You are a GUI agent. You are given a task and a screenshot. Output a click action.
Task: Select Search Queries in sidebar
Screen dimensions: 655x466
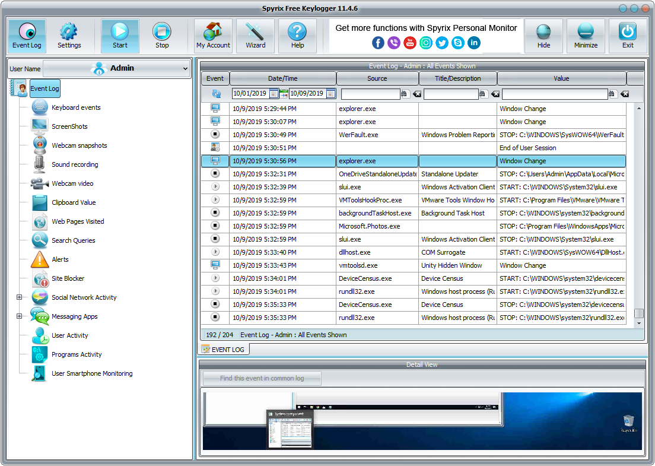(x=74, y=241)
